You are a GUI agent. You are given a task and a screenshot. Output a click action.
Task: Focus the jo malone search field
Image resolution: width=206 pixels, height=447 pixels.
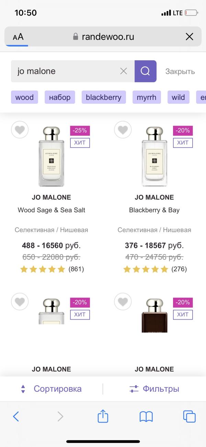(65, 71)
